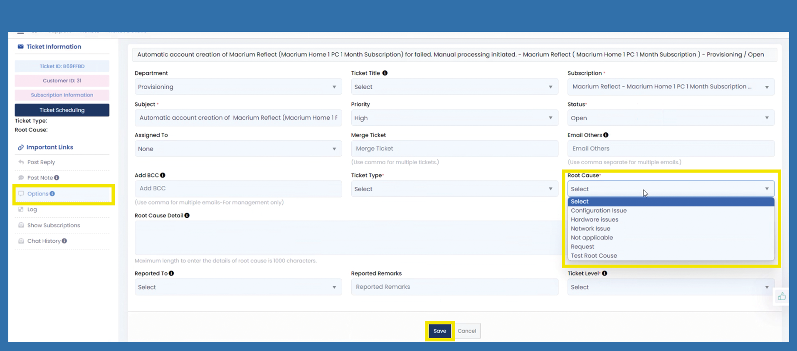Screen dimensions: 797x351
Task: Pick Not applicable root cause option
Action: click(592, 238)
